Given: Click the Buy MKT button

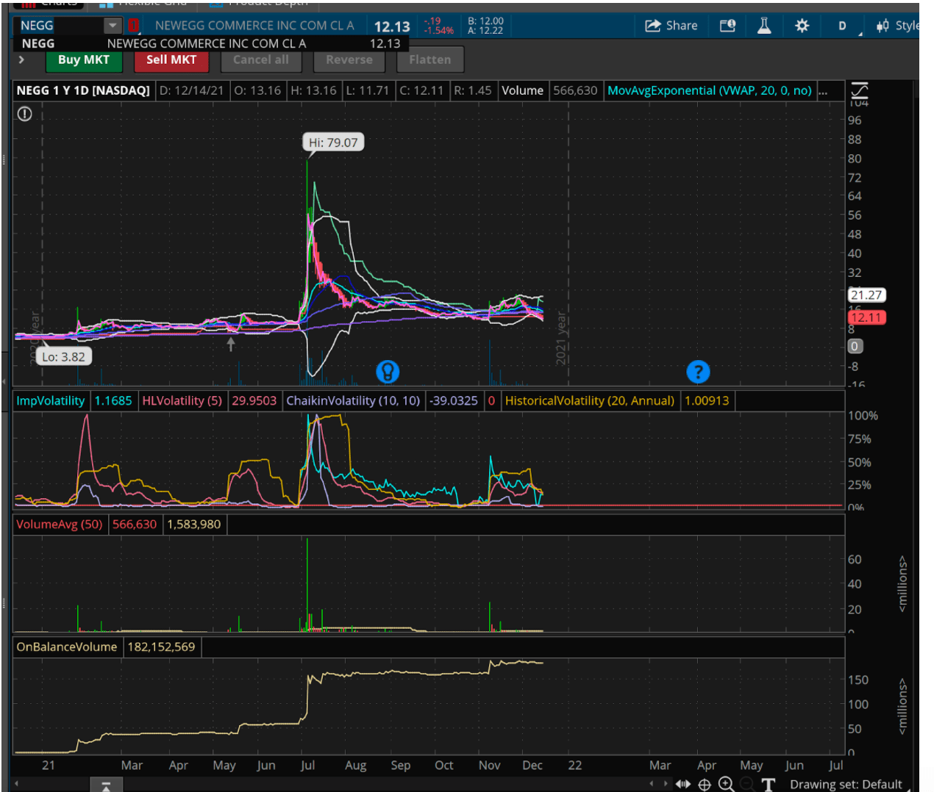Looking at the screenshot, I should (83, 60).
